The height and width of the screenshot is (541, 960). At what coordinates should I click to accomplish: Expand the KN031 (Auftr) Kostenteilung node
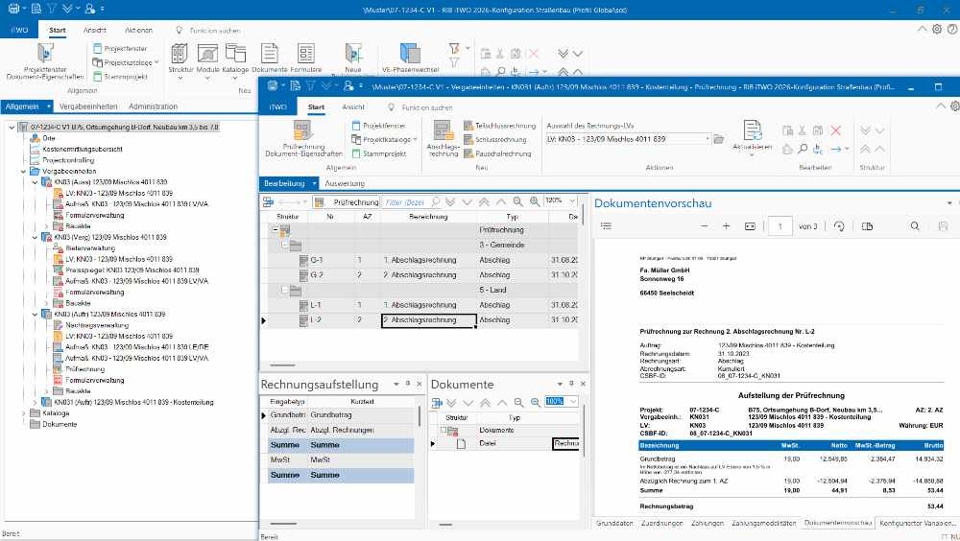(x=35, y=403)
